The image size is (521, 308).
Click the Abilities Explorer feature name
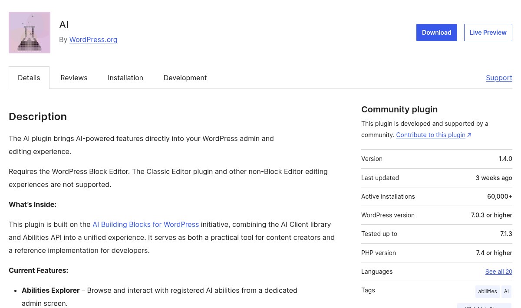50,290
